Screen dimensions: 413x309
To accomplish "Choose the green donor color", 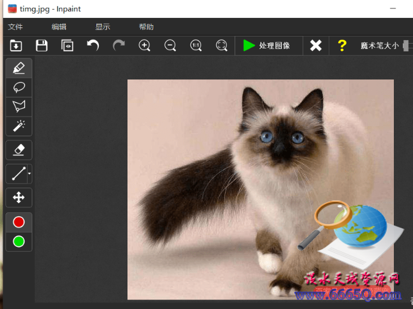I will point(19,241).
